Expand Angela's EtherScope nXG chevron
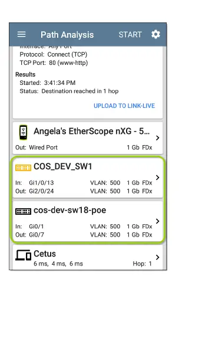This screenshot has width=212, height=361. click(x=157, y=137)
